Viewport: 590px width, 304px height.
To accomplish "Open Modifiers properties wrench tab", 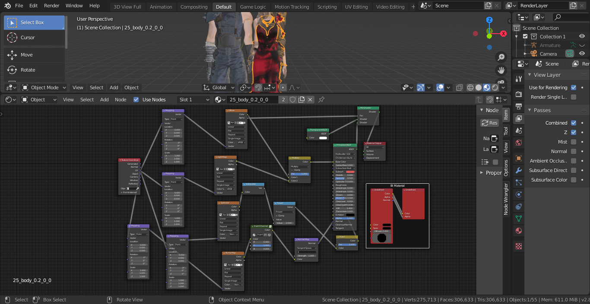I will pos(519,170).
